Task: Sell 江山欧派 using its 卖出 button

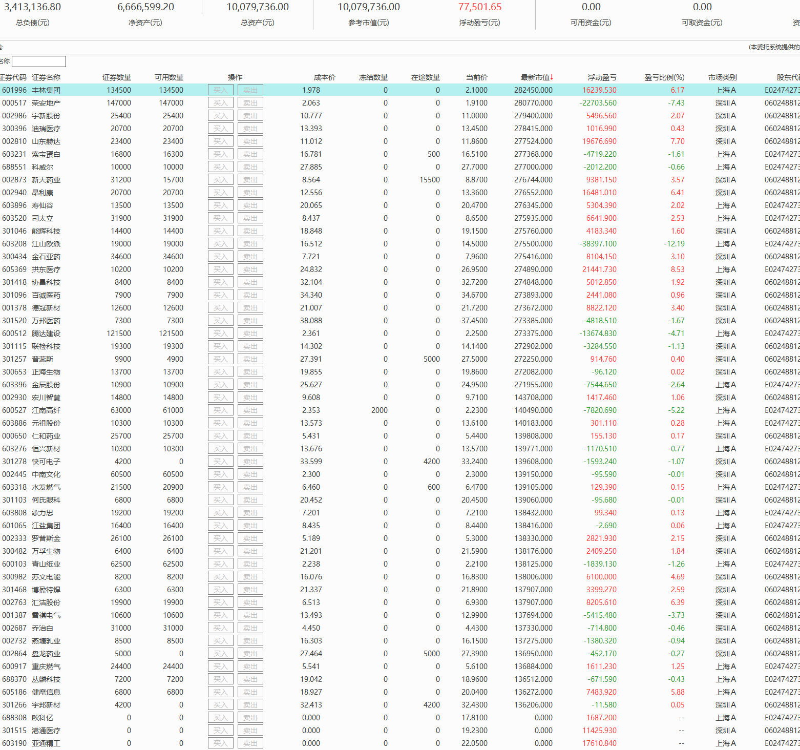Action: [250, 244]
